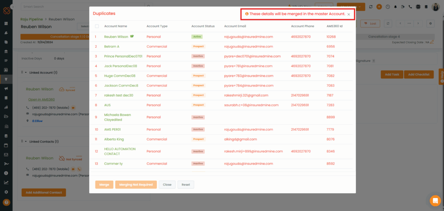Open Reuben Wilson account name link
Image resolution: width=444 pixels, height=211 pixels.
pos(116,37)
